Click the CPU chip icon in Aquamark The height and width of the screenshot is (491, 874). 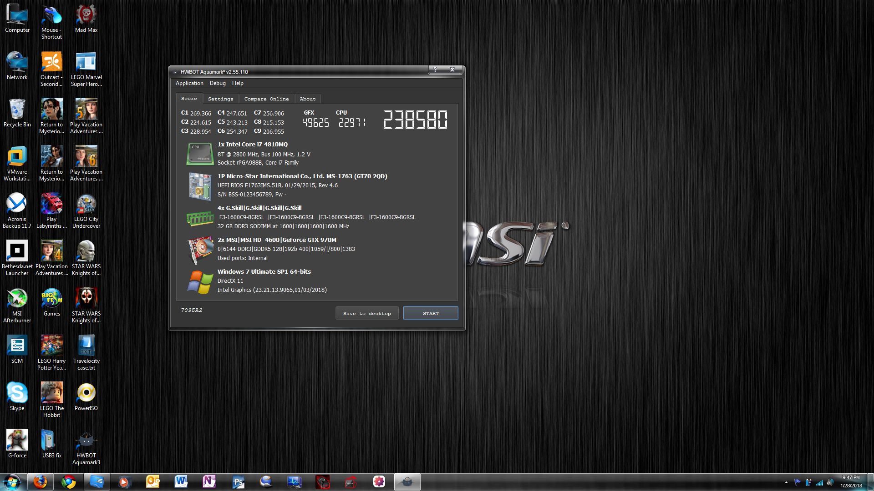200,154
